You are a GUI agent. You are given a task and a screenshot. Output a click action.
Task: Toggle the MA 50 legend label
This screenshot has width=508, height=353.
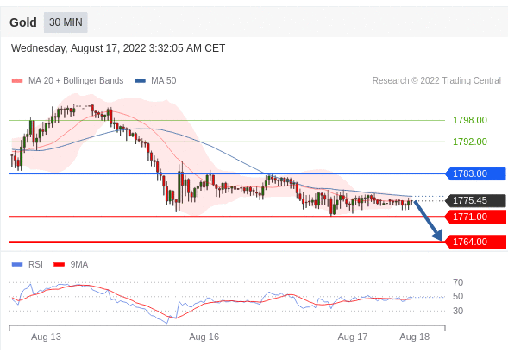click(x=164, y=80)
